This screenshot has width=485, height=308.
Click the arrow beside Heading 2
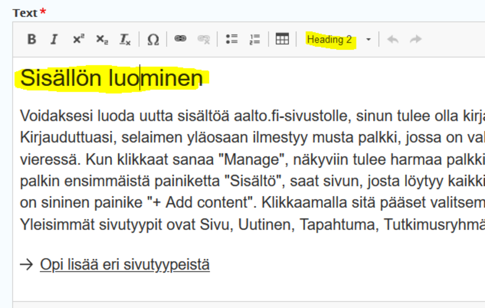coord(368,40)
